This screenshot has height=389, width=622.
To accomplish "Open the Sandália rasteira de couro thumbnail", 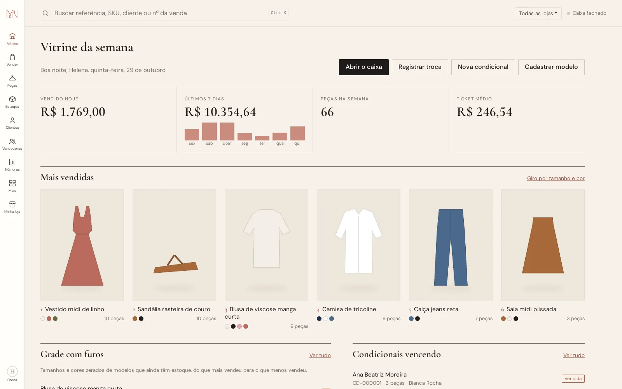I will (174, 245).
